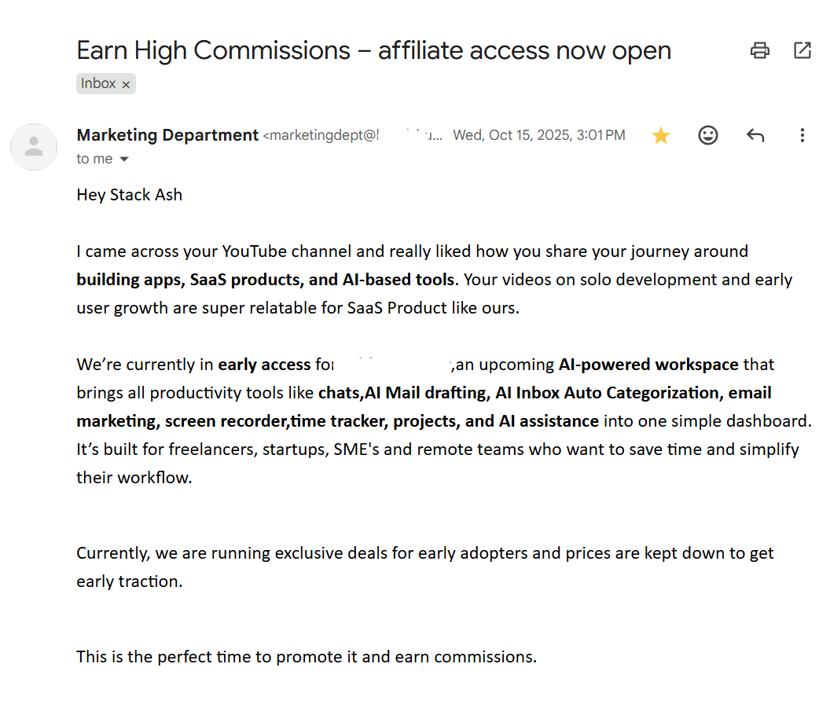Add an emoji reaction to the email
The height and width of the screenshot is (708, 830).
click(x=708, y=135)
